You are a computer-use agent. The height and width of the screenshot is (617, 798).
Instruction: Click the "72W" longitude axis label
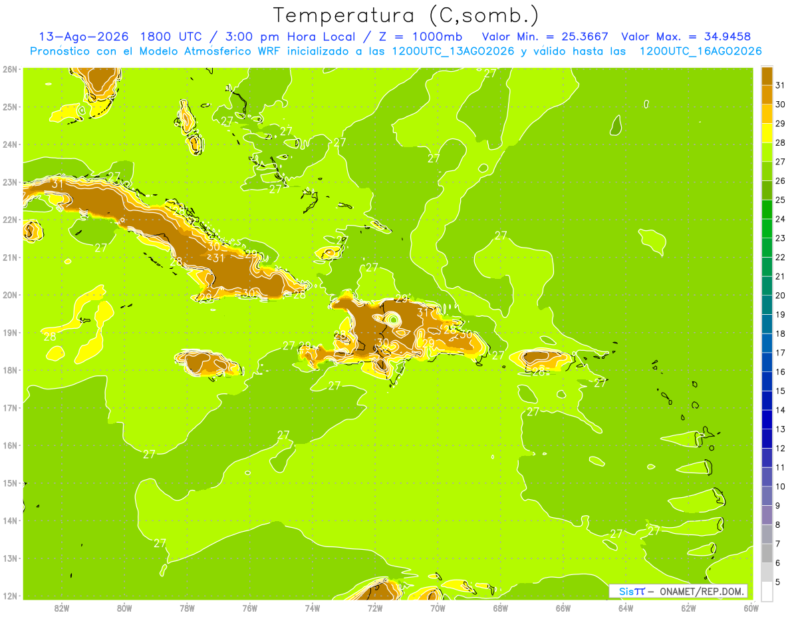tap(375, 608)
